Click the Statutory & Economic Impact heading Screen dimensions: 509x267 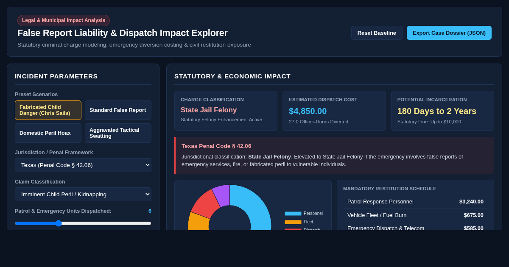point(232,76)
